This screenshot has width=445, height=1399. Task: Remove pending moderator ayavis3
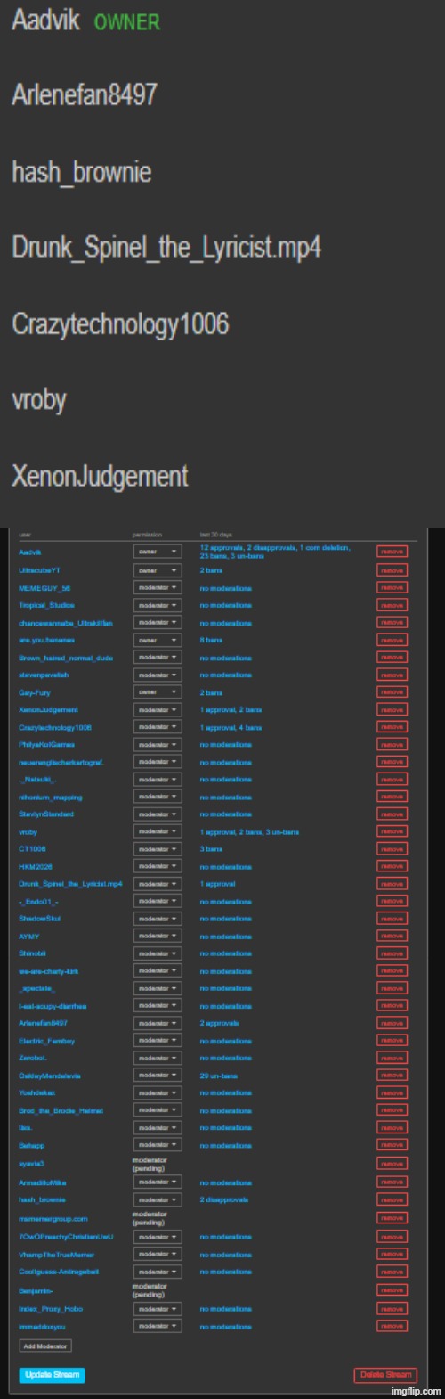tap(392, 1164)
